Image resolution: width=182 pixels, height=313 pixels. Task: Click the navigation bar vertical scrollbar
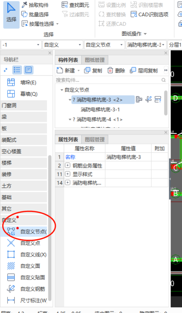pos(50,227)
